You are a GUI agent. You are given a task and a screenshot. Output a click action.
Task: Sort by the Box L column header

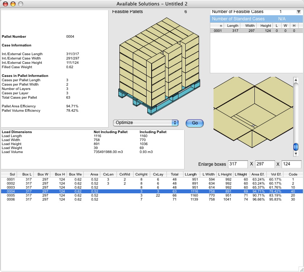[x=25, y=174]
